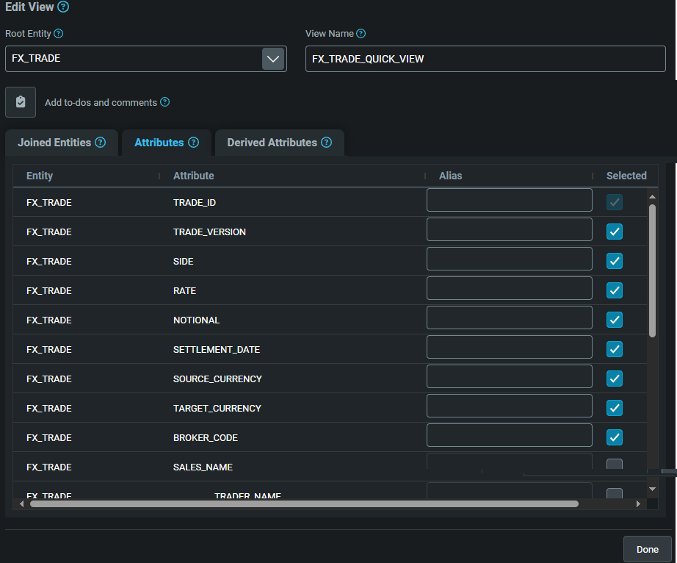The width and height of the screenshot is (677, 563).
Task: Click help icon on Joined Entities tab
Action: 100,142
